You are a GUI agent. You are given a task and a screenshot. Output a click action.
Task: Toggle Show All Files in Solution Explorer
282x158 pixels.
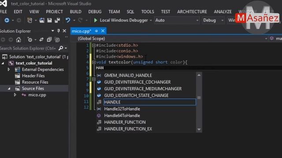57,39
